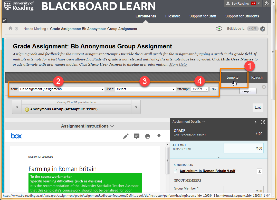This screenshot has width=277, height=200.
Task: Open the home icon in breadcrumb bar
Action: [x=11, y=28]
